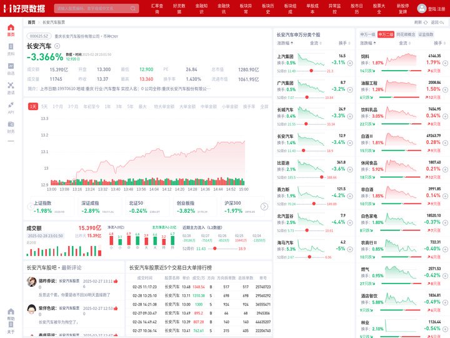Click plus icon on 饮料乳品 sector row
The height and width of the screenshot is (338, 450).
pyautogui.click(x=445, y=116)
